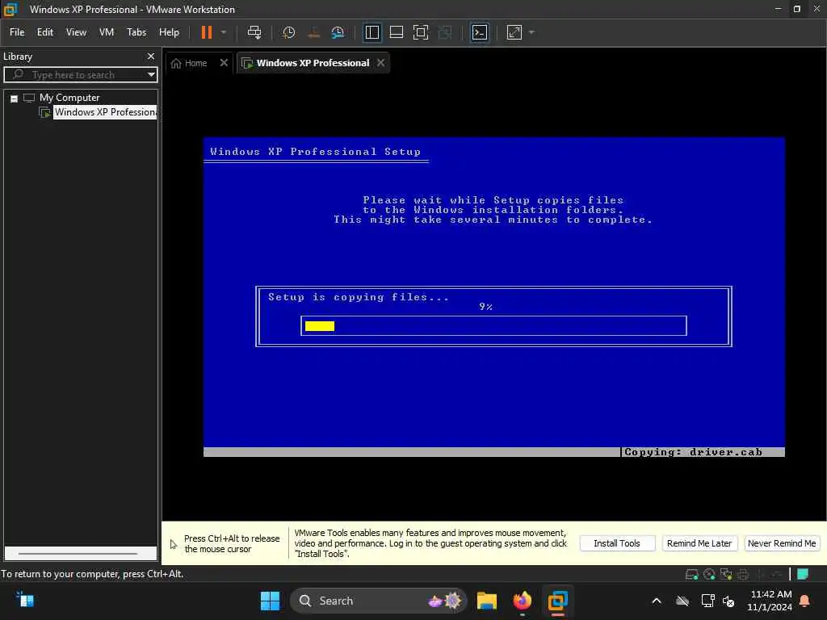Click the network adapter status icon

[x=726, y=574]
